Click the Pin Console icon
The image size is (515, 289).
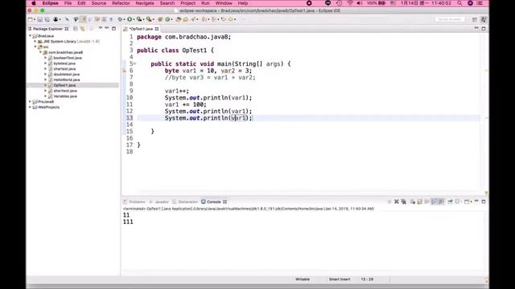coord(451,201)
